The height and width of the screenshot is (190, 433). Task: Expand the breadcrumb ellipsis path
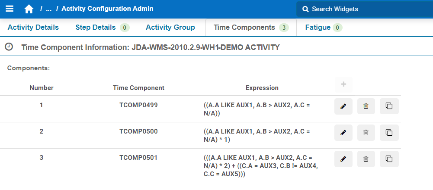tap(49, 9)
